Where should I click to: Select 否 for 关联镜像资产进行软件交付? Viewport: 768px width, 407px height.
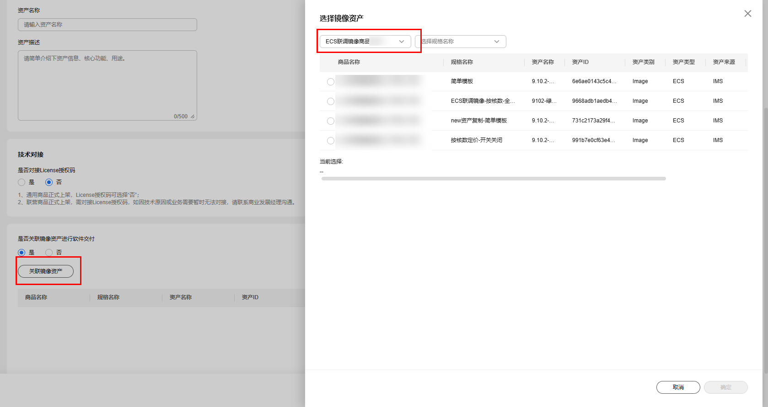(x=49, y=253)
